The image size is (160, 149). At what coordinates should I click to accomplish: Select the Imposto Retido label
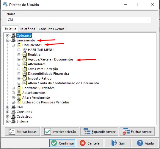[x=40, y=78]
